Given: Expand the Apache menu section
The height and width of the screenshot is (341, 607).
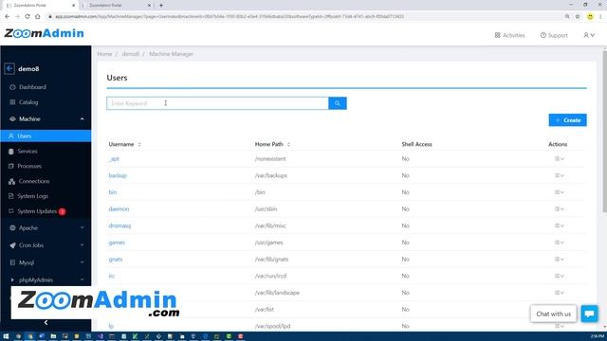Looking at the screenshot, I should click(46, 227).
